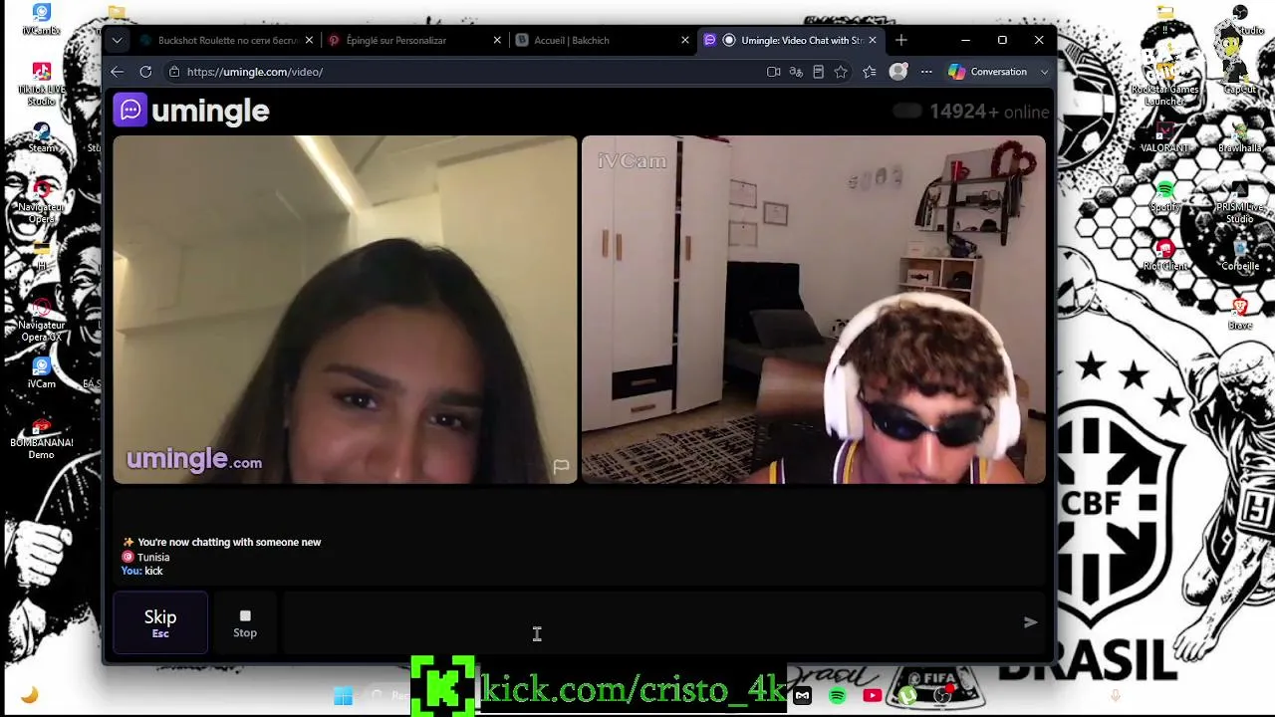Open the browser profile avatar
Screen dimensions: 1275x717
pyautogui.click(x=898, y=72)
